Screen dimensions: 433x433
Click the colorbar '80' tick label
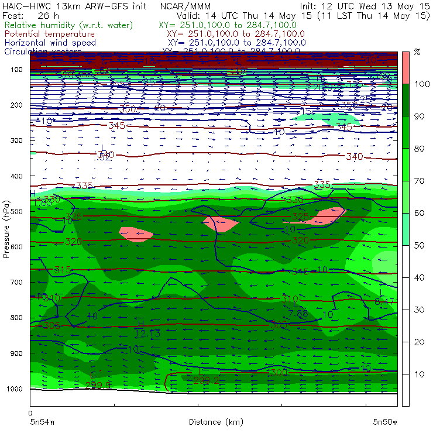(x=419, y=149)
